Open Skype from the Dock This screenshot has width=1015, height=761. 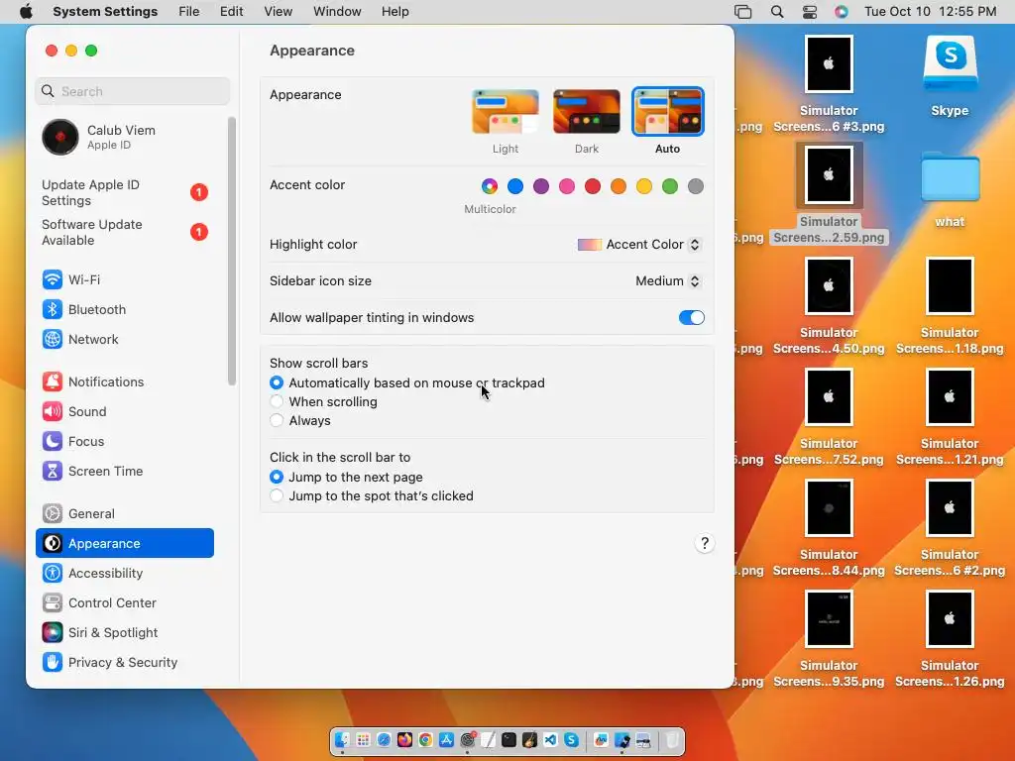[571, 739]
